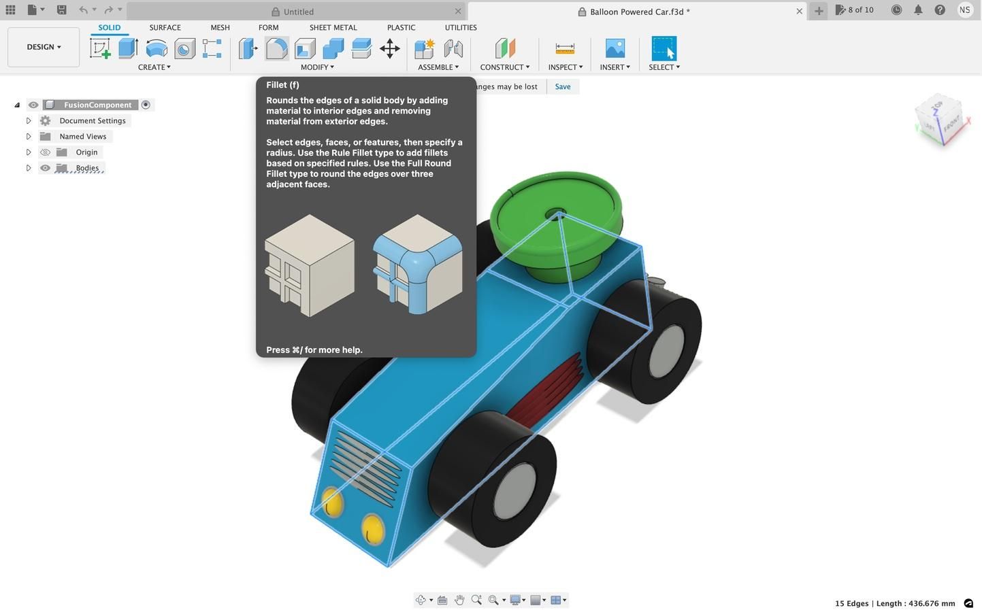Viewport: 982px width, 612px height.
Task: Select the Press Pull tool
Action: click(248, 48)
